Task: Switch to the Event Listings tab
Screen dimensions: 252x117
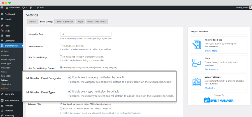Action: click(46, 21)
